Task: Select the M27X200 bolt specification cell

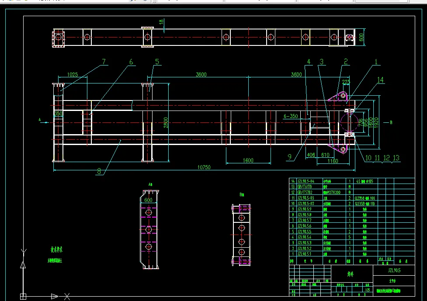Action: pyautogui.click(x=332, y=192)
